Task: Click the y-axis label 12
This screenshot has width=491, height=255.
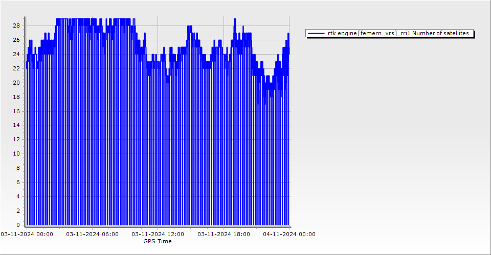Action: 16,139
